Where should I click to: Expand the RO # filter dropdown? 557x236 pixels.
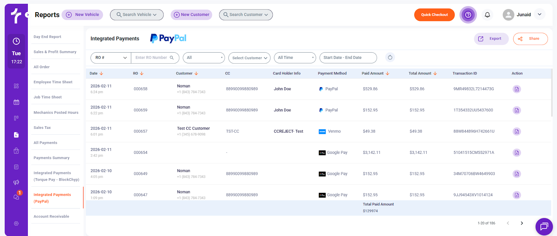[111, 58]
